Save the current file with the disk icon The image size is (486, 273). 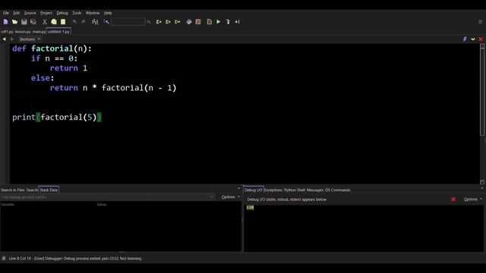click(x=24, y=22)
